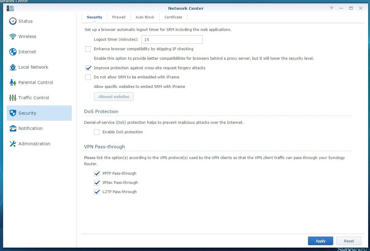Viewport: 370px width, 251px height.
Task: Select the Security tab
Action: coord(94,17)
